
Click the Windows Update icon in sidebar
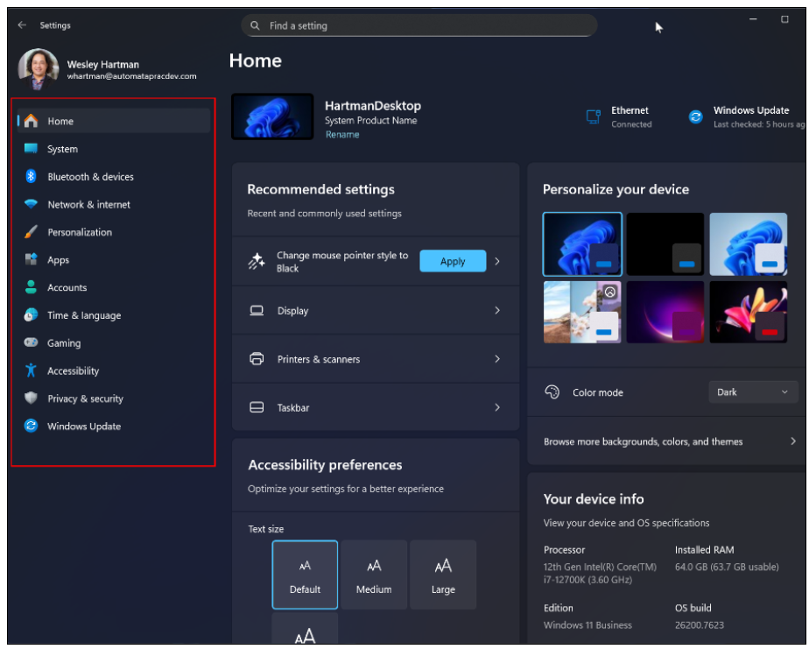click(x=31, y=427)
